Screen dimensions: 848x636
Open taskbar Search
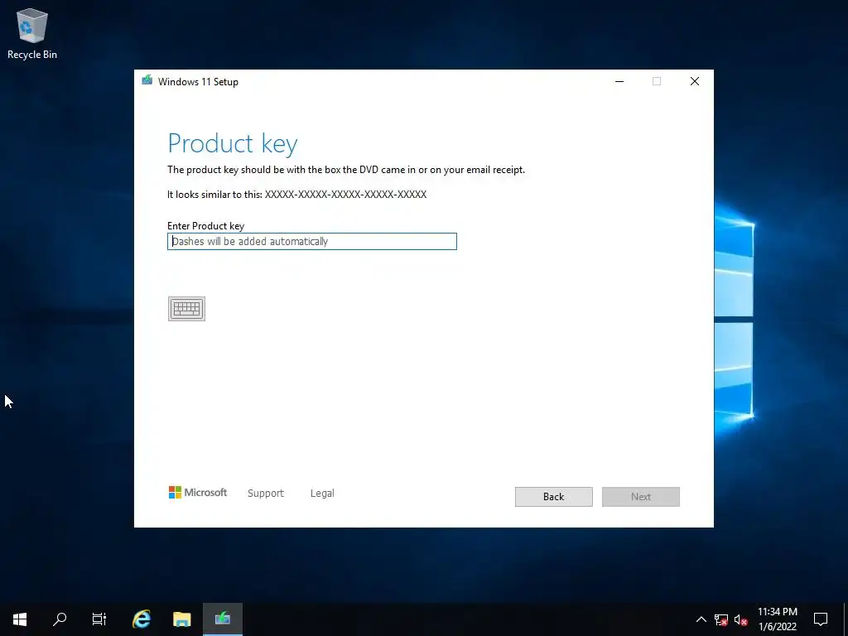point(60,619)
